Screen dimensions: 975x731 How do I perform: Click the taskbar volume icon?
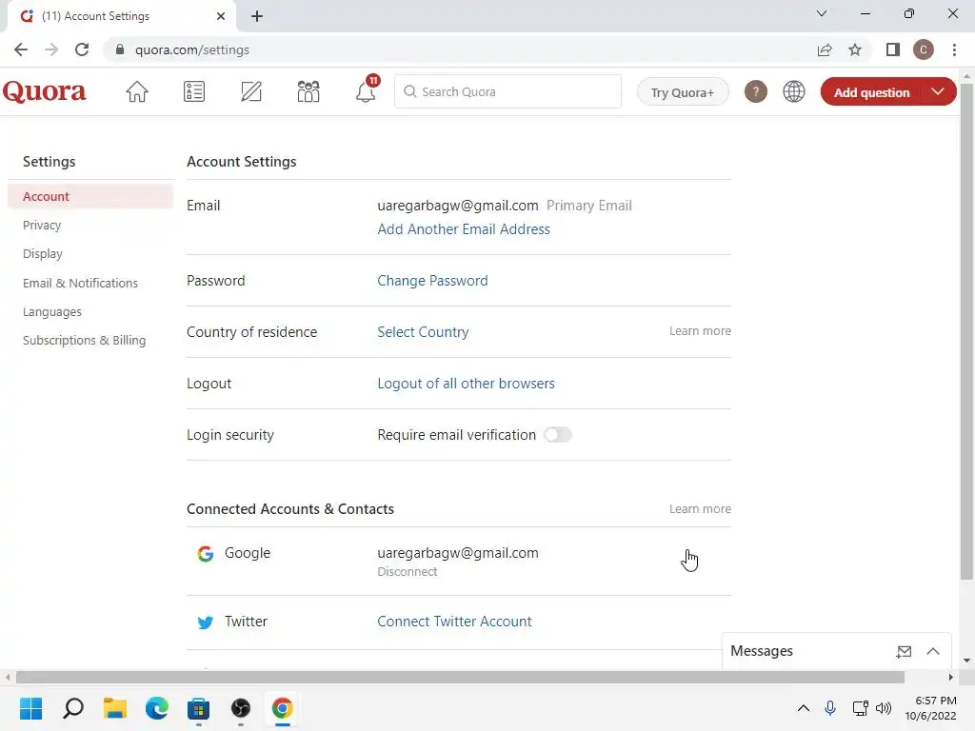tap(884, 708)
